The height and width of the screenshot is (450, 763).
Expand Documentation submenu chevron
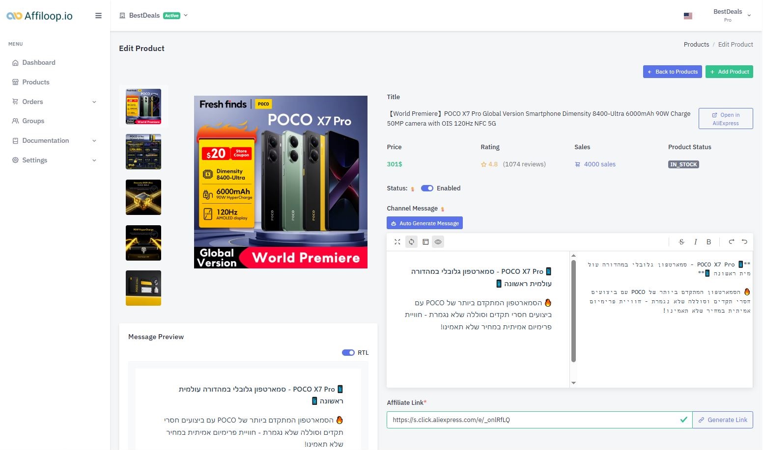pyautogui.click(x=94, y=140)
